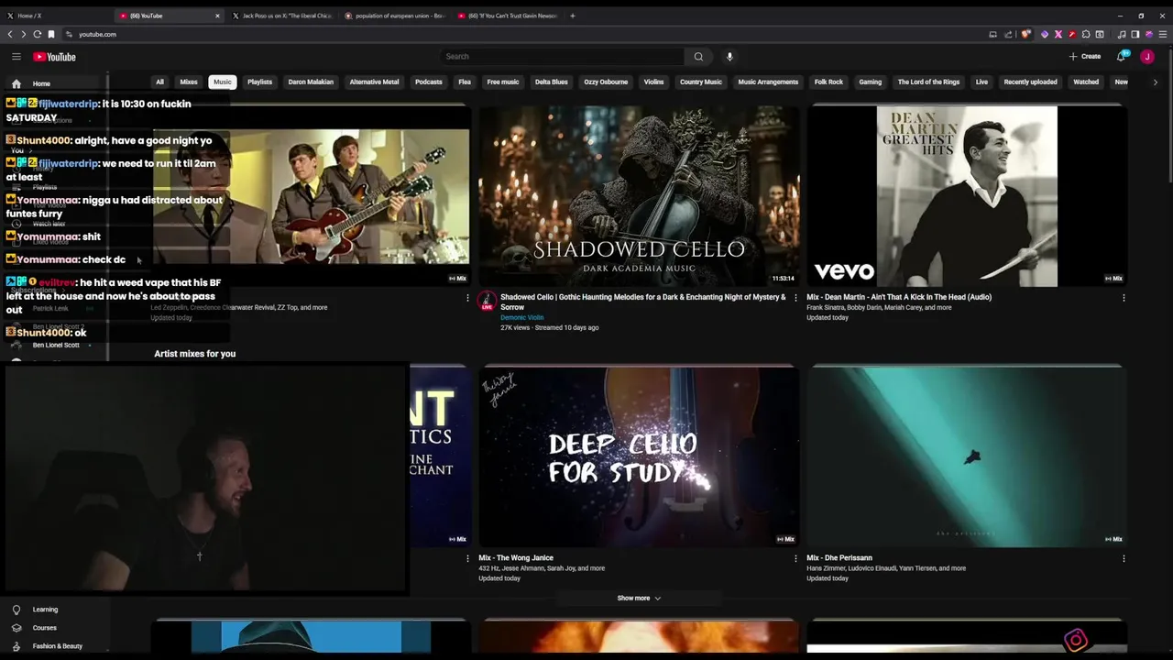Select the Country Music chip
This screenshot has width=1173, height=660.
pos(701,82)
